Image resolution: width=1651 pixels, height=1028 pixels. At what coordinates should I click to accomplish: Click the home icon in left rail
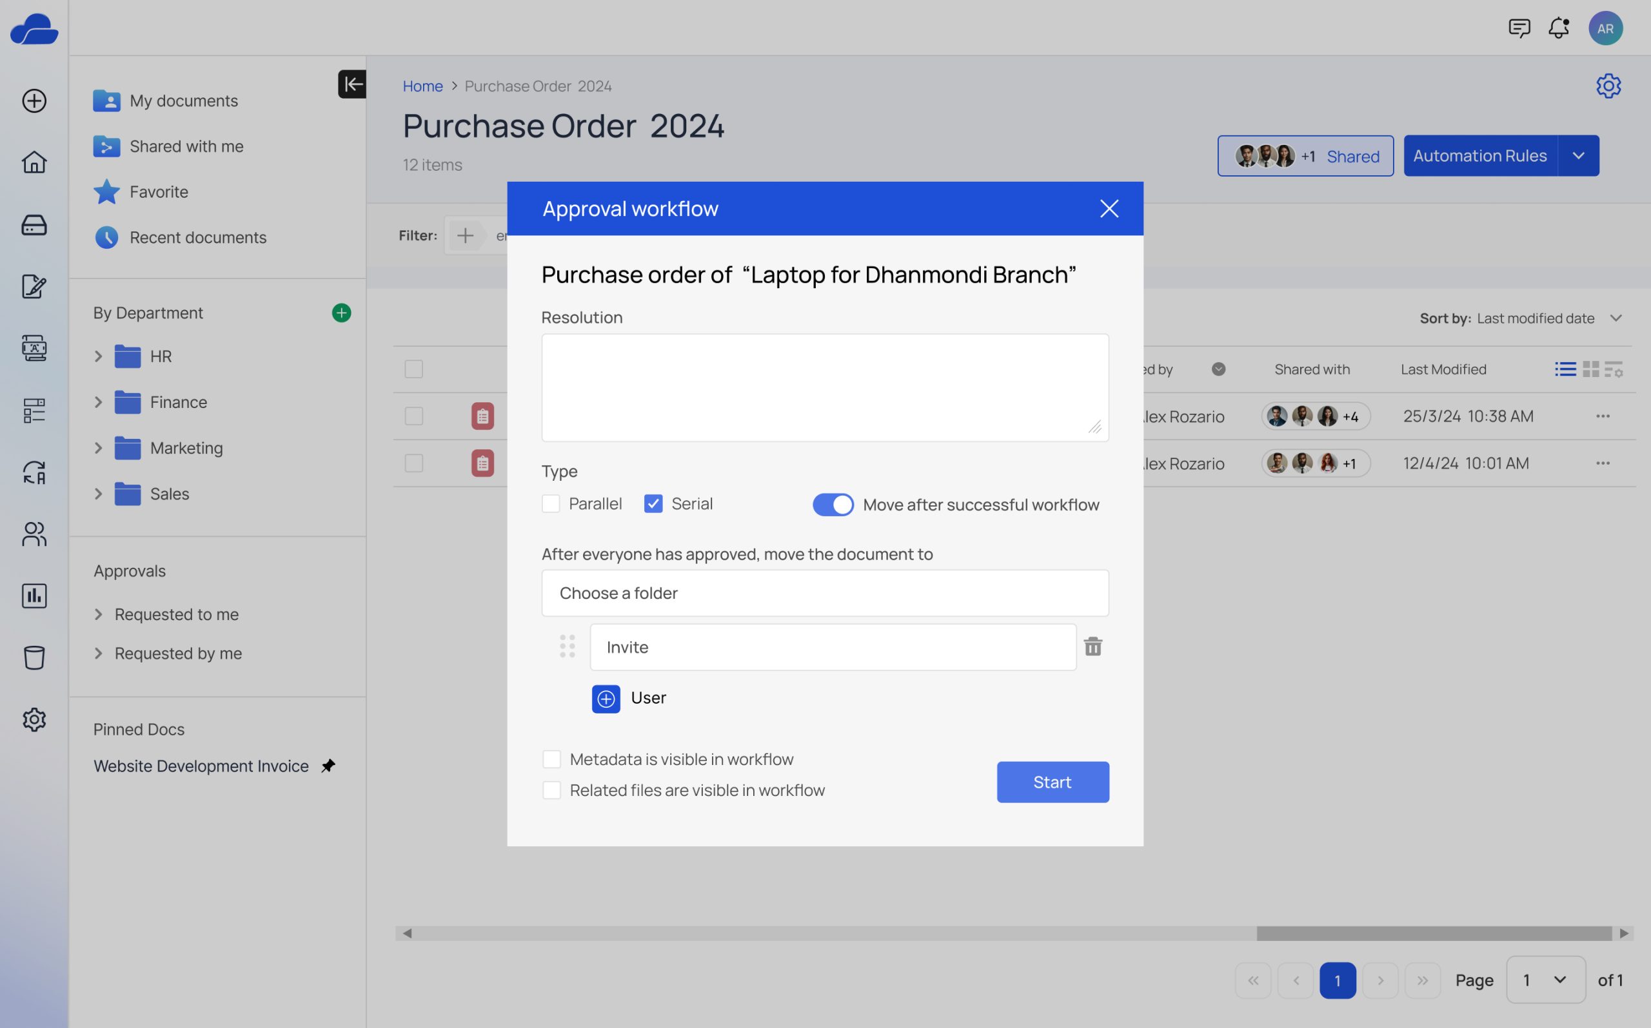pyautogui.click(x=34, y=162)
